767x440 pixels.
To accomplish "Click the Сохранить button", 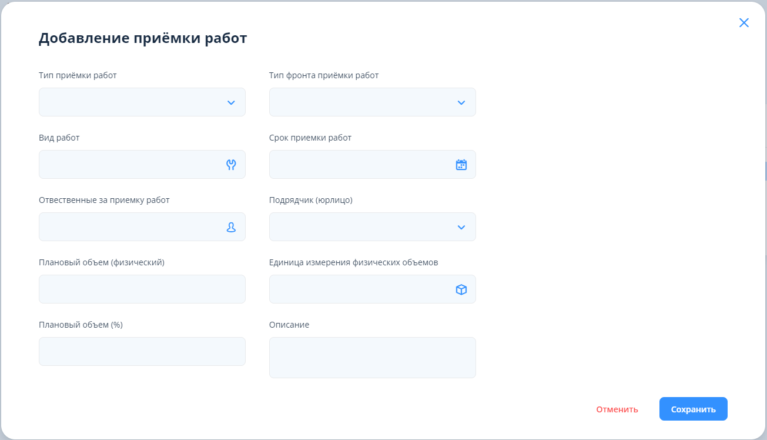I will tap(693, 409).
